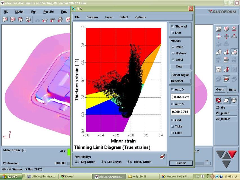Open the Model menu in the main window
This screenshot has width=240, height=180.
coord(19,12)
